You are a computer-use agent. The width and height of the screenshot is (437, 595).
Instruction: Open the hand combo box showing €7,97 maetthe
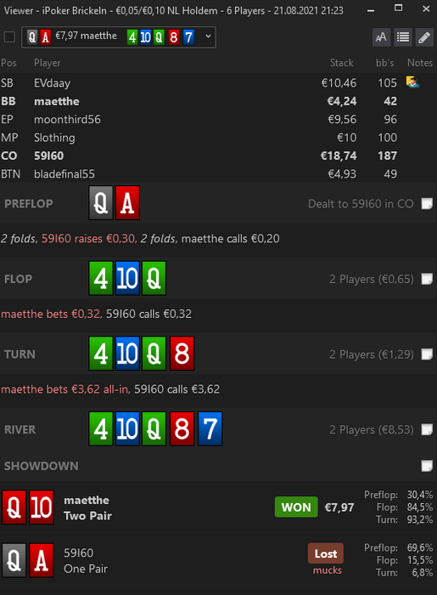coord(119,37)
